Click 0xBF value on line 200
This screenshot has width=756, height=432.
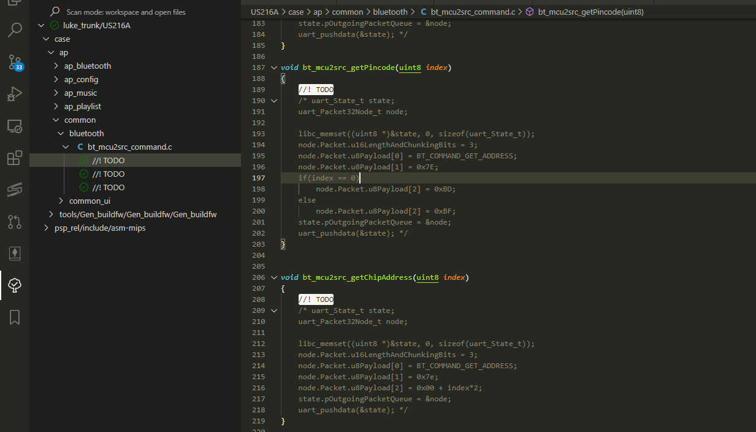pos(443,211)
